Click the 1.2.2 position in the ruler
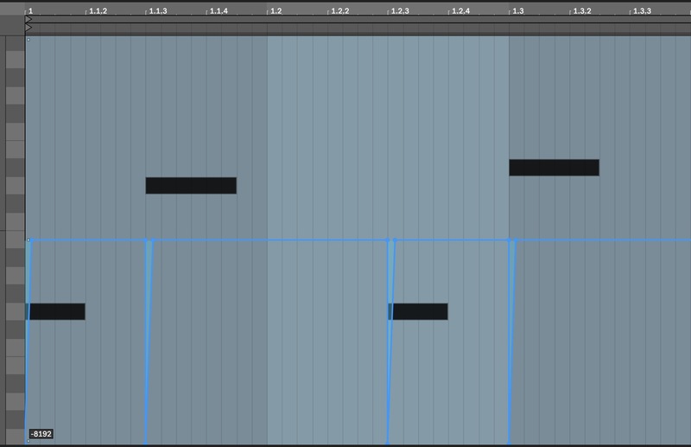Screen dimensions: 691x447 point(339,11)
